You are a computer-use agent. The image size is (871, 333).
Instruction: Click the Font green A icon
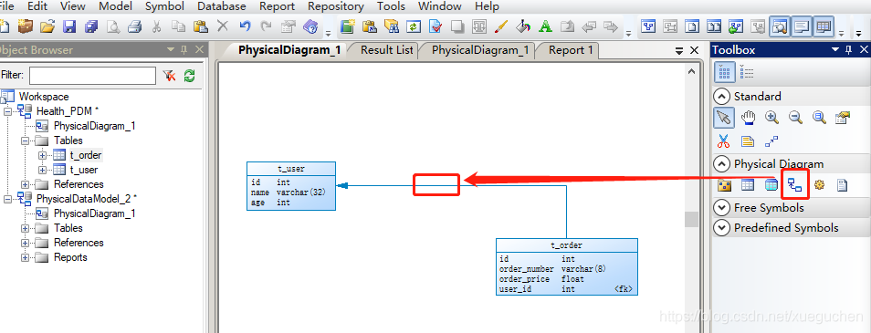point(545,26)
